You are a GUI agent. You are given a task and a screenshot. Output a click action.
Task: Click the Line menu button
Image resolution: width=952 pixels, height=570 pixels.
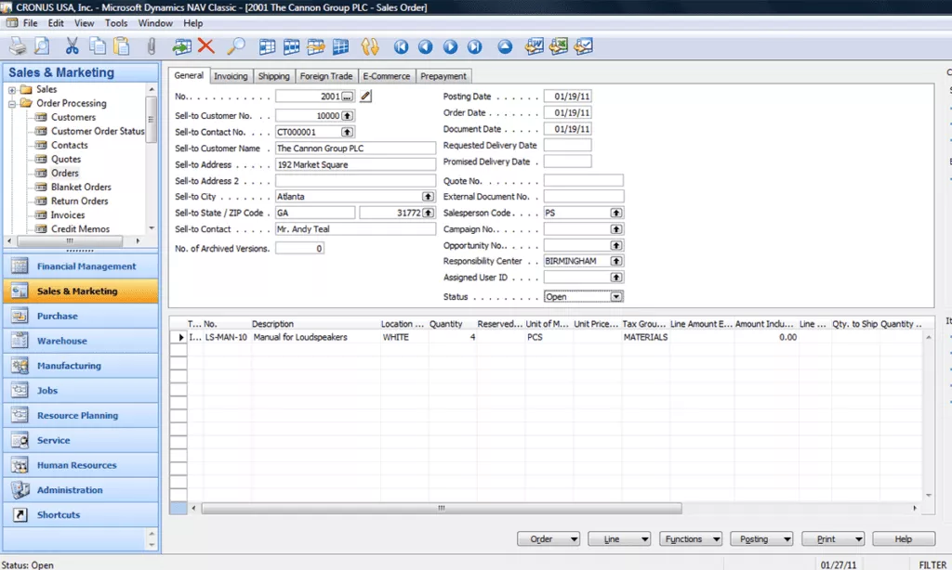point(618,539)
